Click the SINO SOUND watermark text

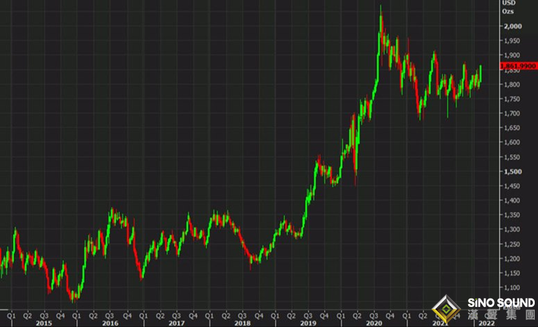(x=501, y=302)
